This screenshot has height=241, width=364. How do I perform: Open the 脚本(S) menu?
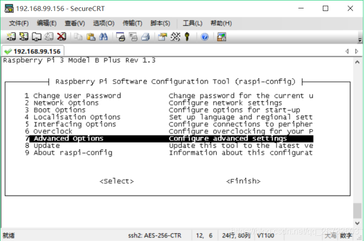(x=160, y=23)
